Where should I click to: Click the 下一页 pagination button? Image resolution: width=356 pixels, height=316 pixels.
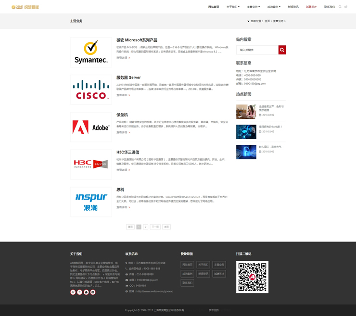coord(155,227)
